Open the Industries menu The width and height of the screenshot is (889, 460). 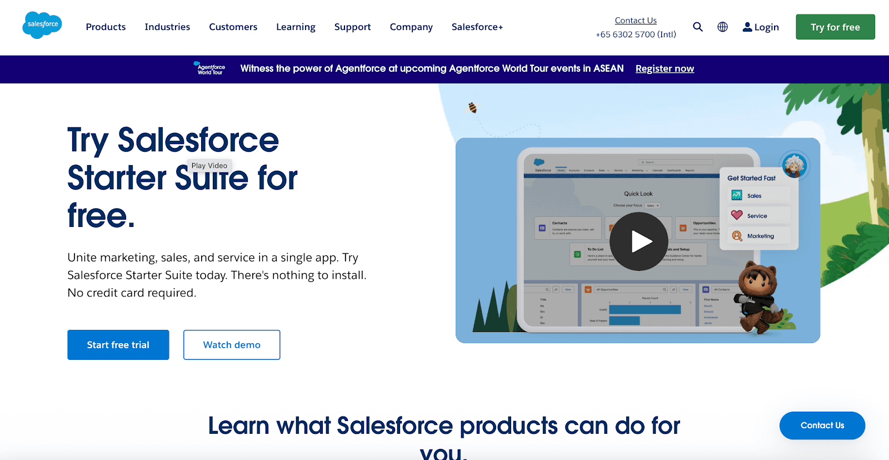click(x=167, y=27)
